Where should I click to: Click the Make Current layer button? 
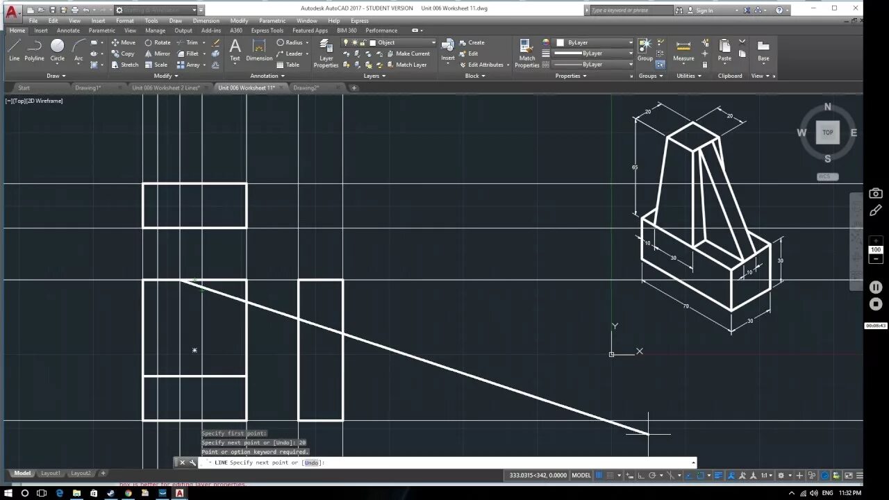tap(407, 53)
